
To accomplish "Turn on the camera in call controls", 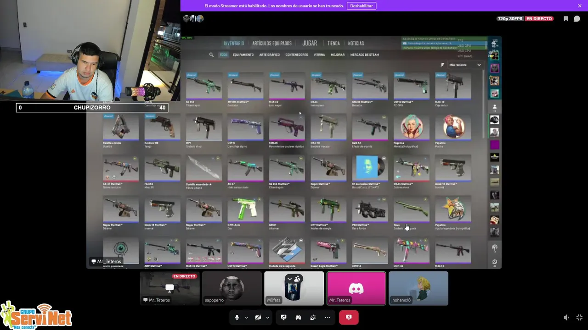I will point(258,318).
